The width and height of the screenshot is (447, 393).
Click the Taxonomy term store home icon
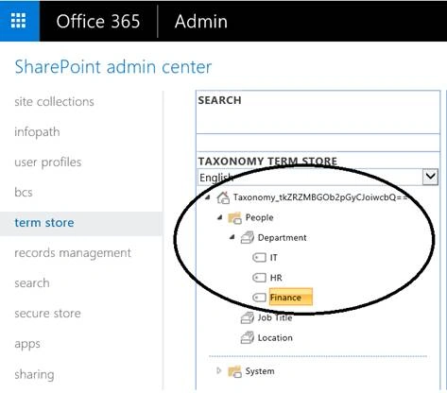(223, 197)
